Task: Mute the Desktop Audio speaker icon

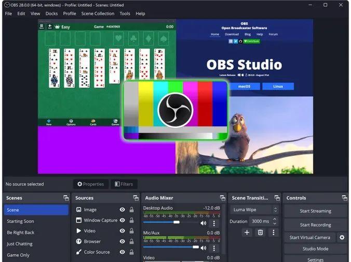Action: (203, 223)
